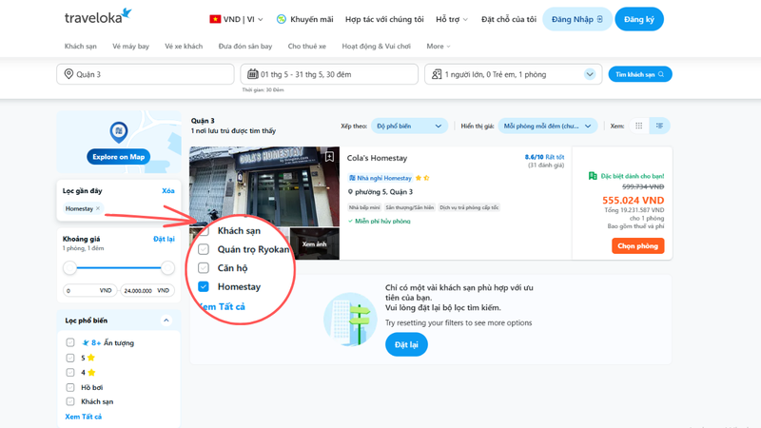Viewport: 761px width, 428px height.
Task: Open the guests and rooms dropdown arrow
Action: coord(590,74)
